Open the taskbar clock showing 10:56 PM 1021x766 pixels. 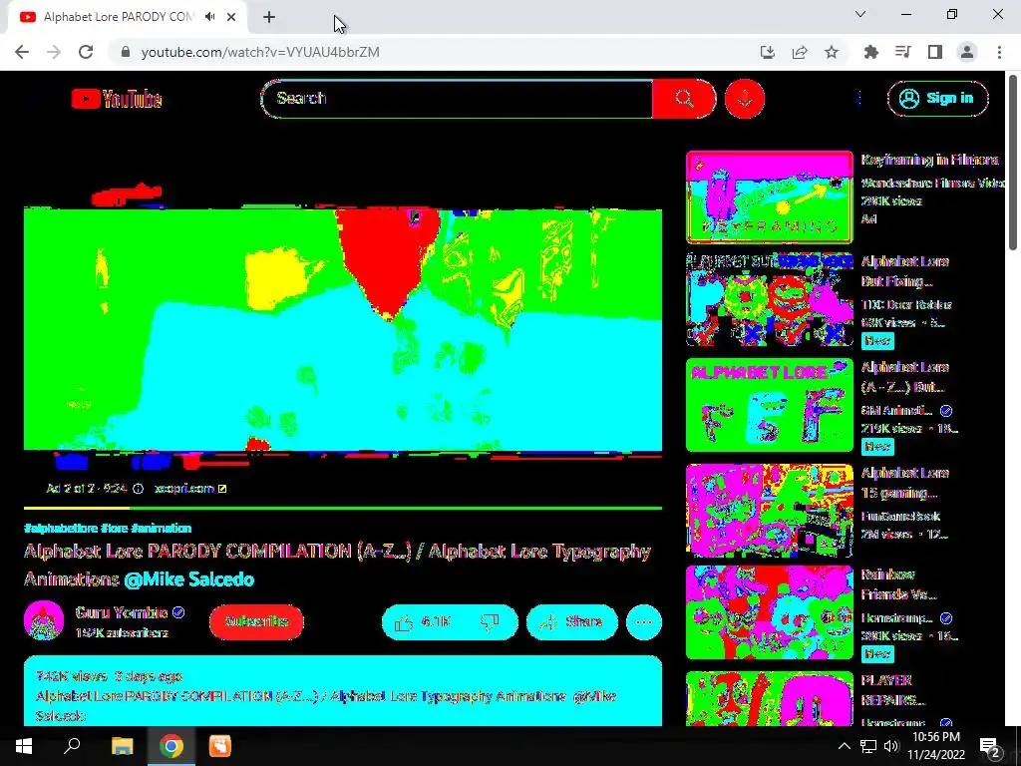(936, 746)
